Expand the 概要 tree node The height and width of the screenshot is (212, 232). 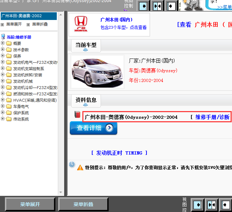(x=2, y=43)
